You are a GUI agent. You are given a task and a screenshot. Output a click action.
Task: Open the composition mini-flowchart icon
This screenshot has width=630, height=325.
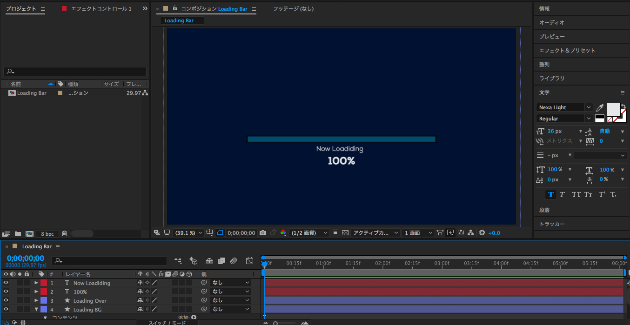pyautogui.click(x=178, y=261)
